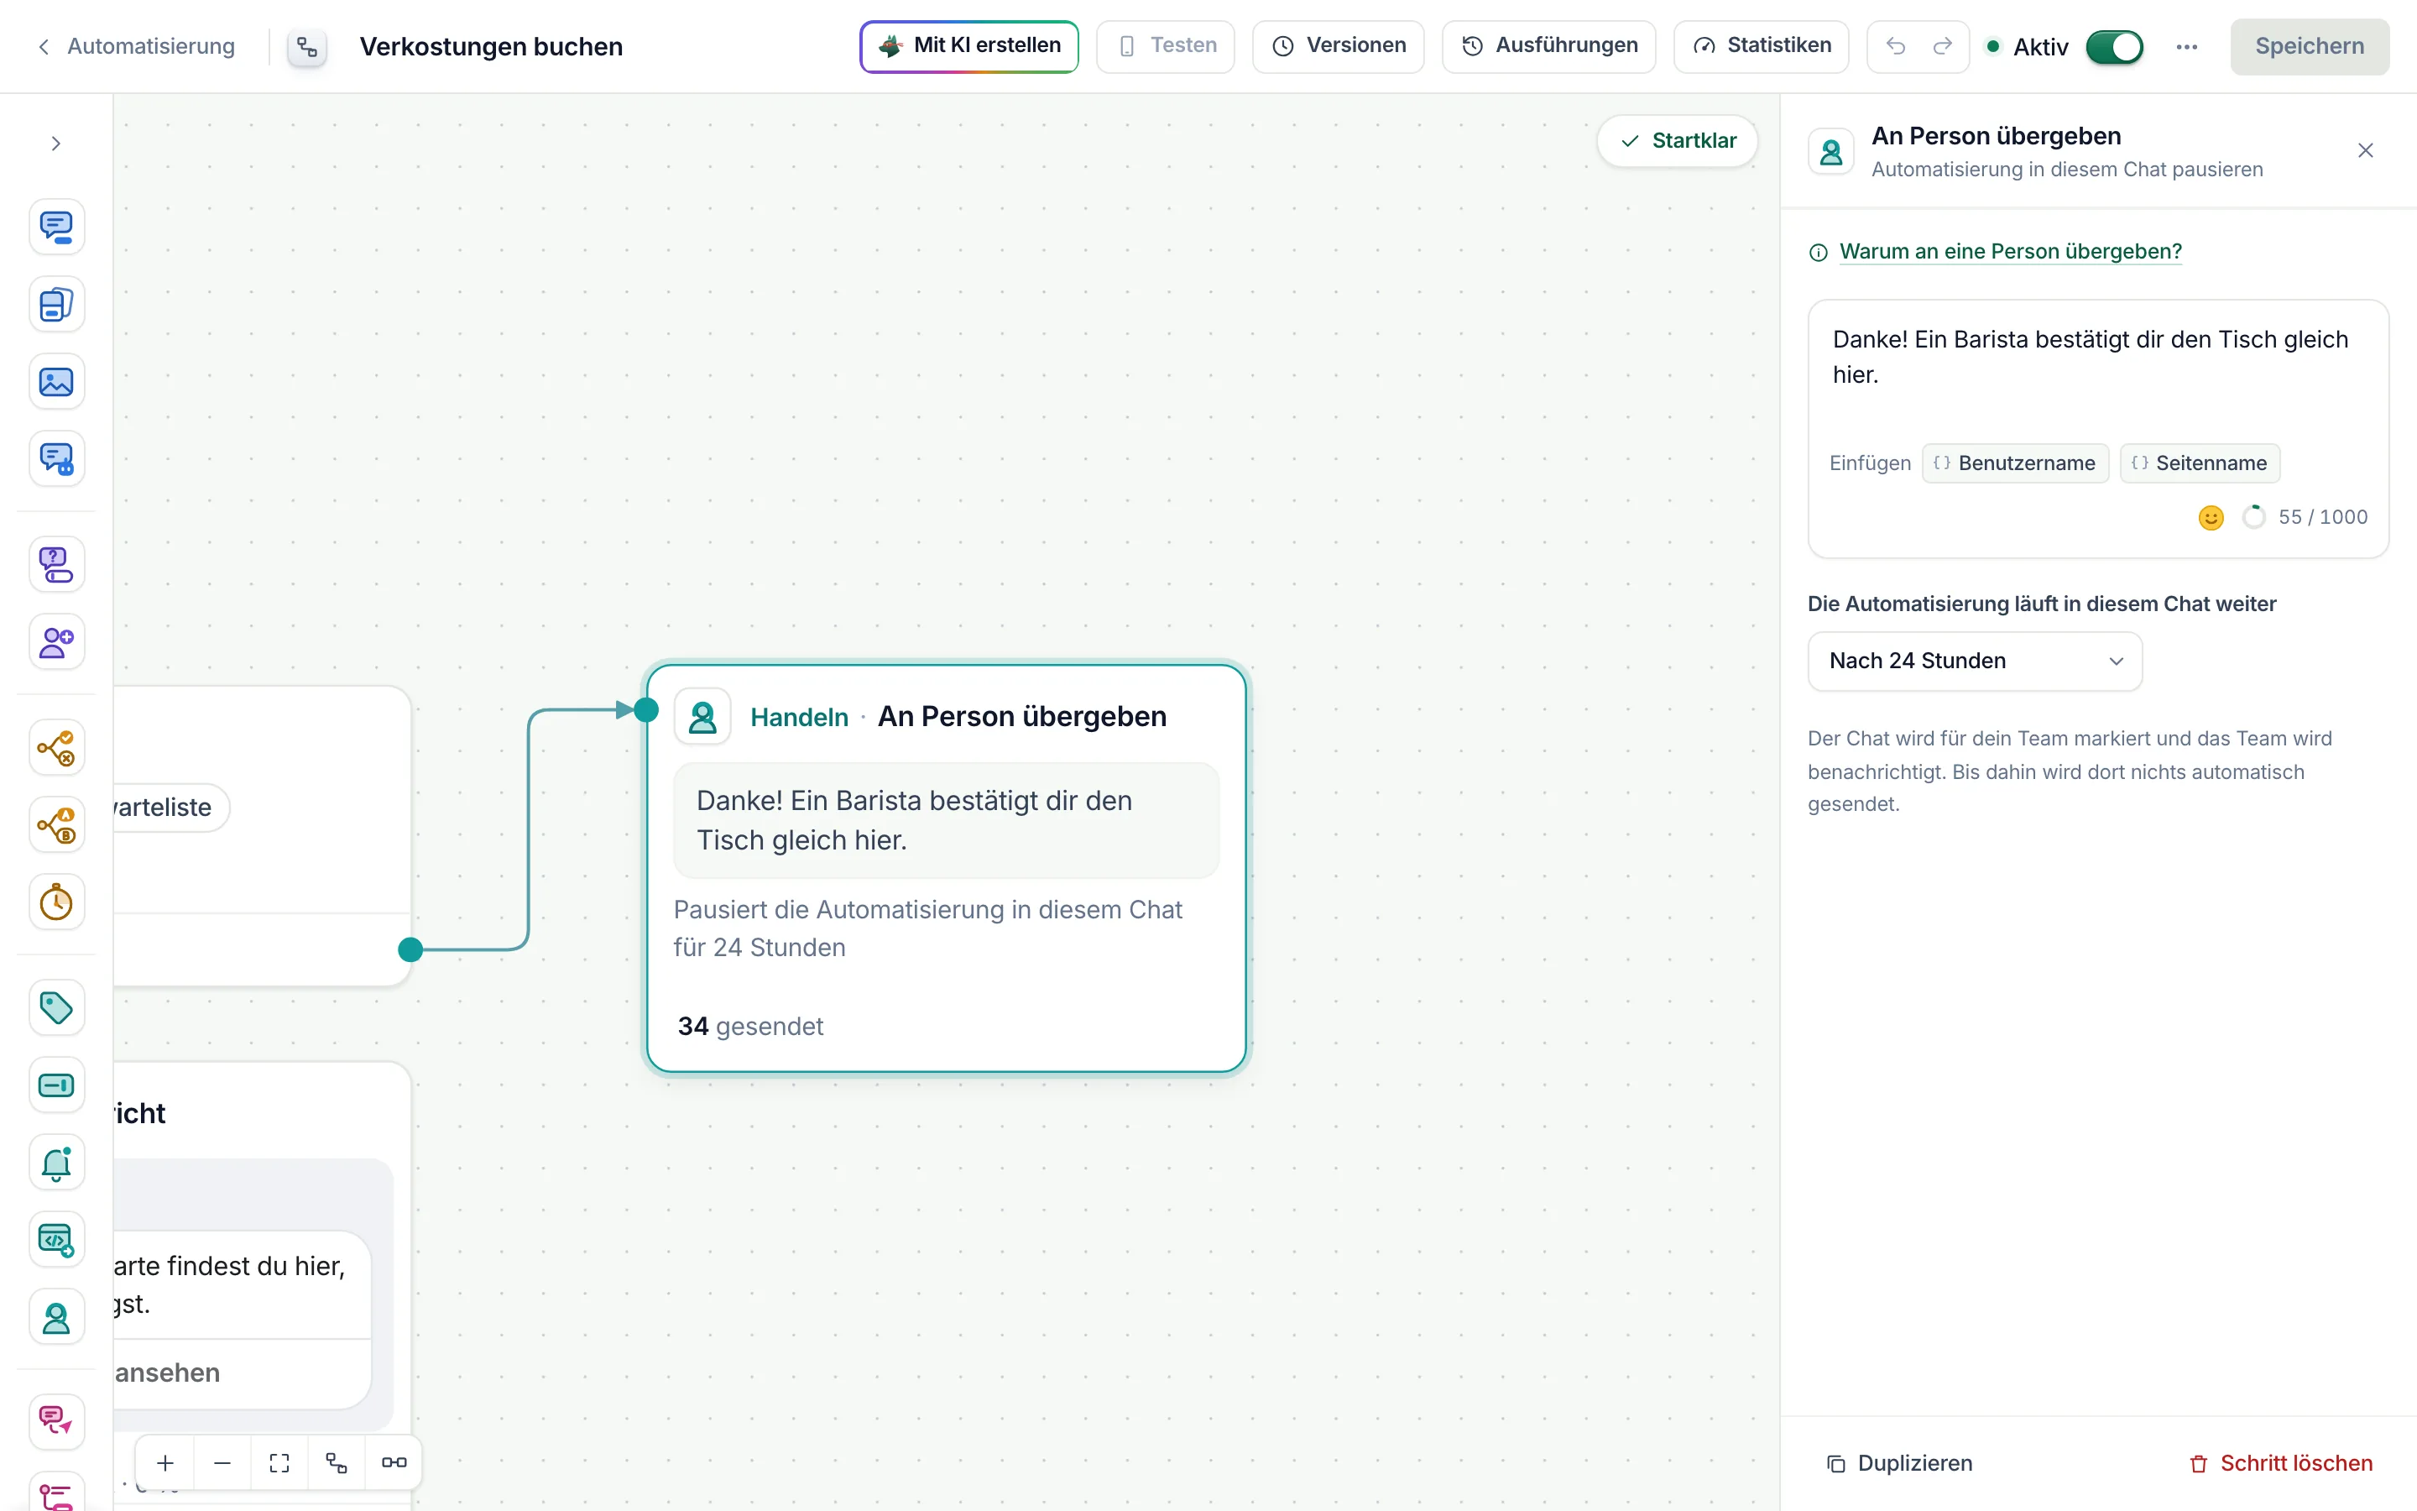Select the notification bell icon in sidebar
Viewport: 2417px width, 1511px height.
point(56,1163)
